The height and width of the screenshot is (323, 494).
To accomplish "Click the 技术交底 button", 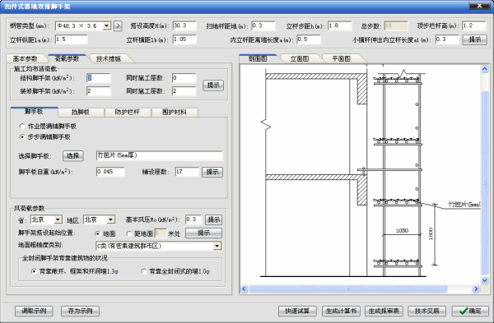I will coord(426,311).
